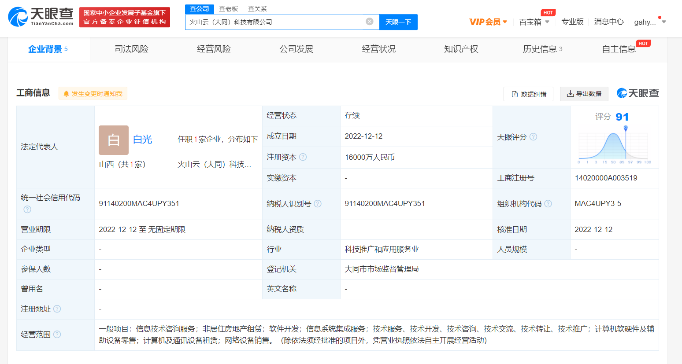The height and width of the screenshot is (364, 682).
Task: Click the 组织机构代码 value MAC4UPY3-5
Action: [598, 203]
